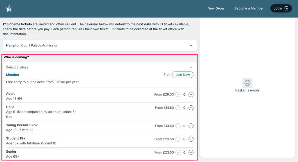Viewport: 298px width, 162px height.
Task: Click the Login button
Action: [281, 8]
